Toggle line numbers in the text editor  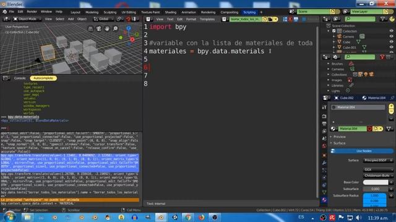(x=285, y=19)
